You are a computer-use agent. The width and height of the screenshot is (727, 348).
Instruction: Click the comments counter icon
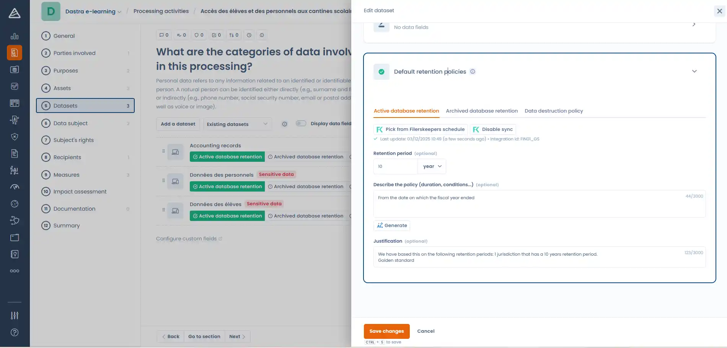pos(164,35)
